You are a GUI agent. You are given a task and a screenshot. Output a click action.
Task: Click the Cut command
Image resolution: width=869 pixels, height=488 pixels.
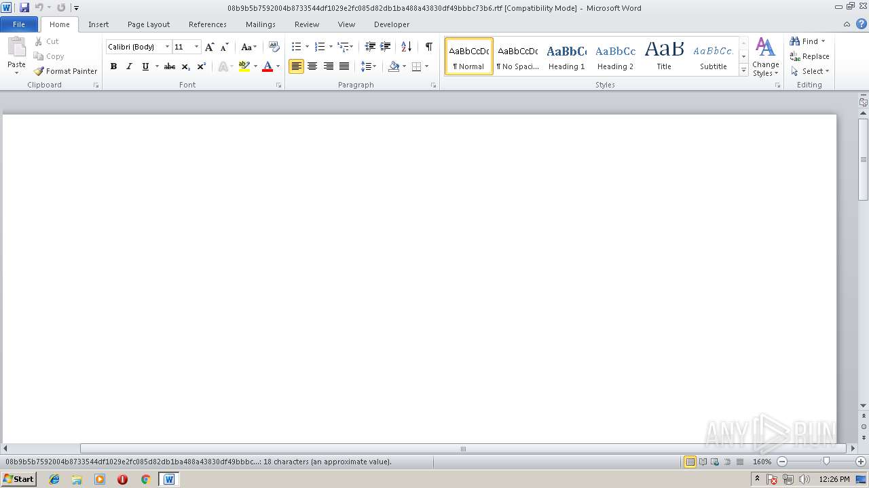[x=47, y=41]
